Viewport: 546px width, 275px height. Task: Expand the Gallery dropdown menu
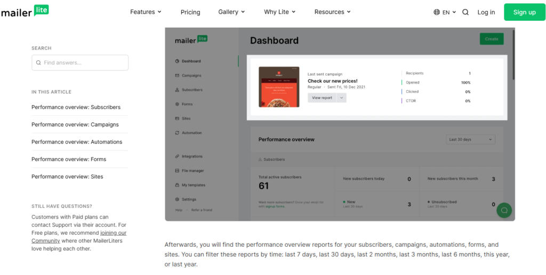coord(231,12)
